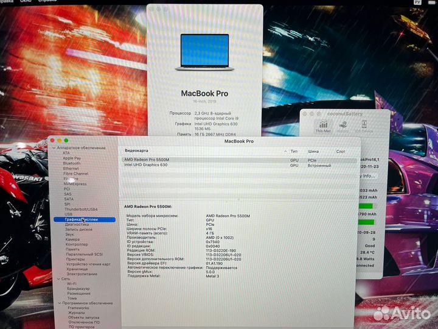Select Запись дисков in the sidebar
The image size is (438, 329).
78,230
